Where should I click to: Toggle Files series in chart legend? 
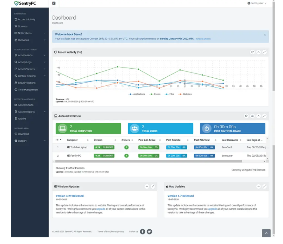(169, 94)
